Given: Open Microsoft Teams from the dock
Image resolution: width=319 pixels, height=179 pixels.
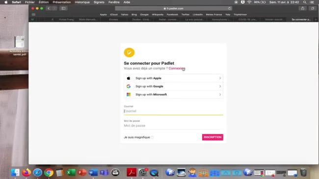Looking at the screenshot, I should (x=104, y=173).
